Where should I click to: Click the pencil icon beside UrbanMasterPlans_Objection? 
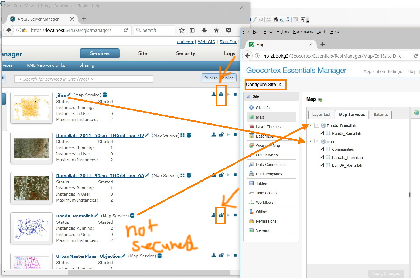coord(124,256)
